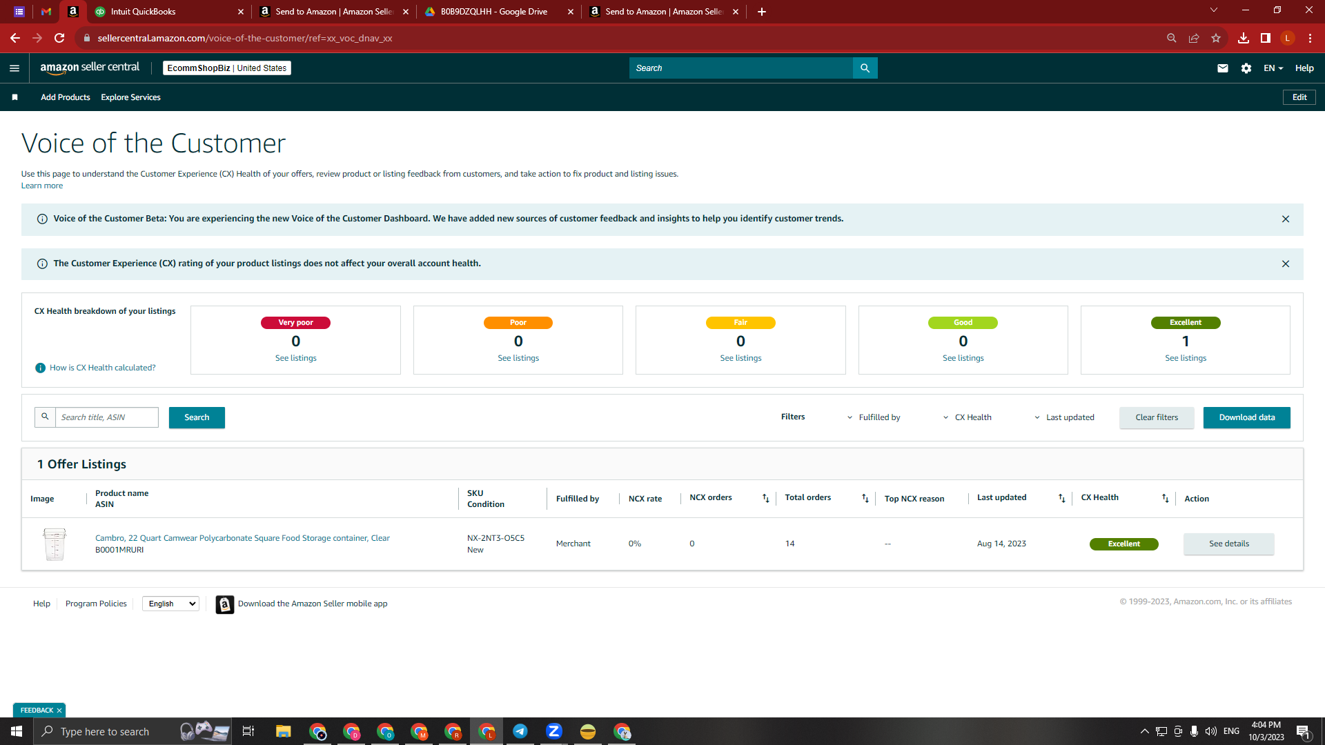Dismiss the Voice of the Customer Beta banner
Viewport: 1325px width, 745px height.
pyautogui.click(x=1286, y=219)
